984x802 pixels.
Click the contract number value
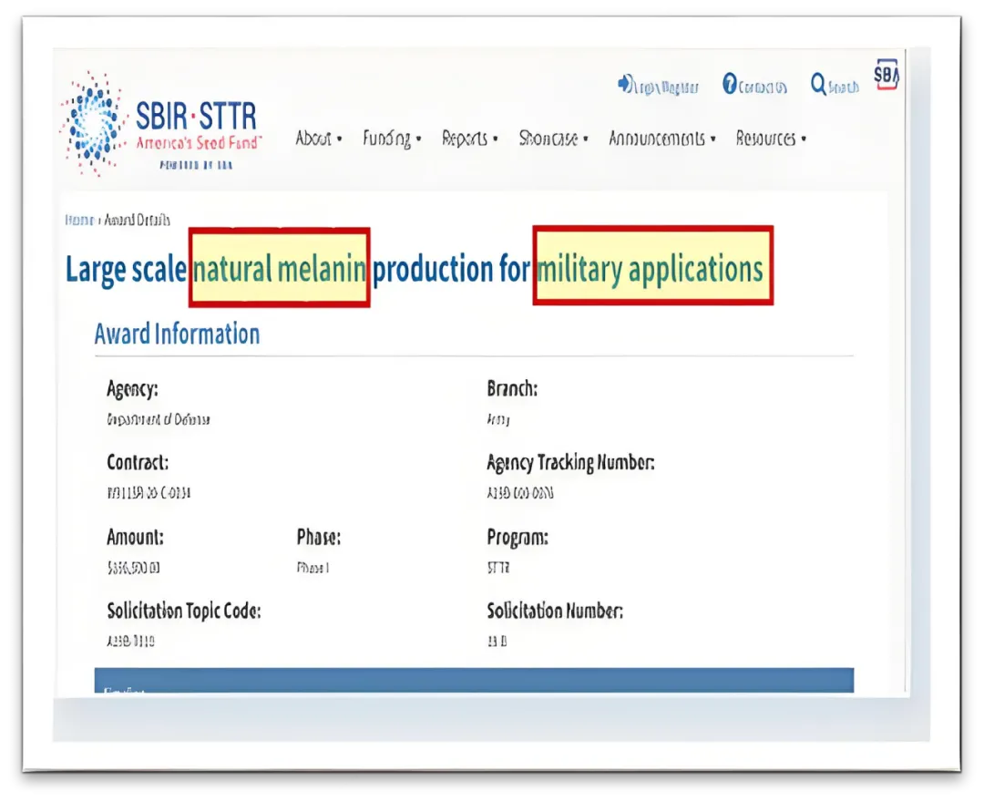point(149,493)
